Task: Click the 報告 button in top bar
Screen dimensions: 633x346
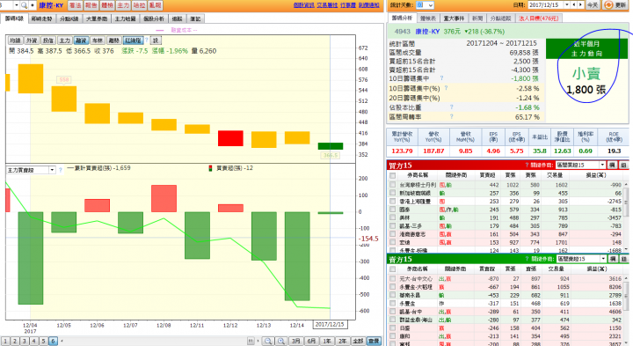Action: (91, 5)
